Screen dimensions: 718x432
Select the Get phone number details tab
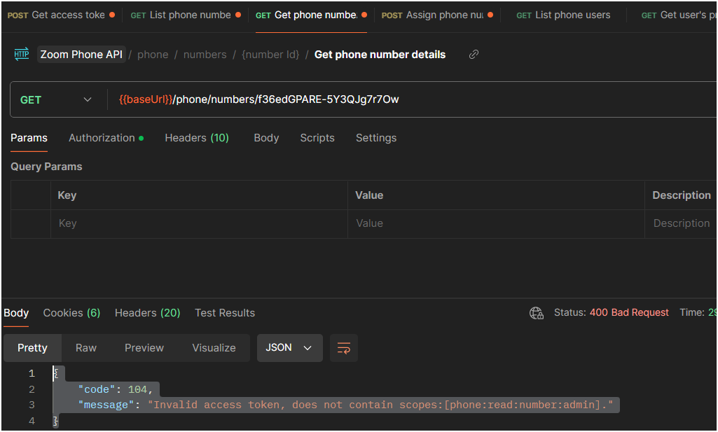click(x=311, y=15)
